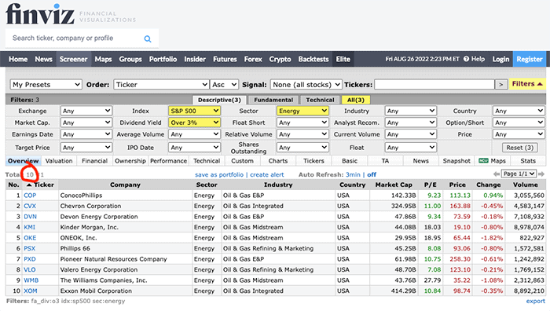Open the Analyst Recom. dropdown
The image size is (550, 311).
click(x=410, y=123)
